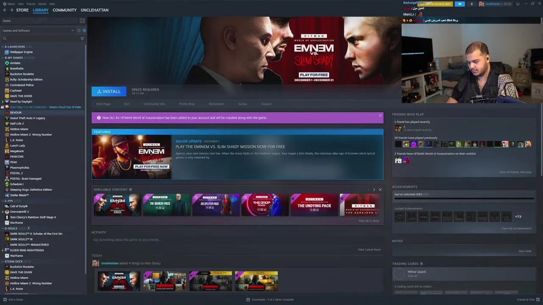This screenshot has width=543, height=305.
Task: Click Trading Cards help question mark
Action: [x=421, y=264]
